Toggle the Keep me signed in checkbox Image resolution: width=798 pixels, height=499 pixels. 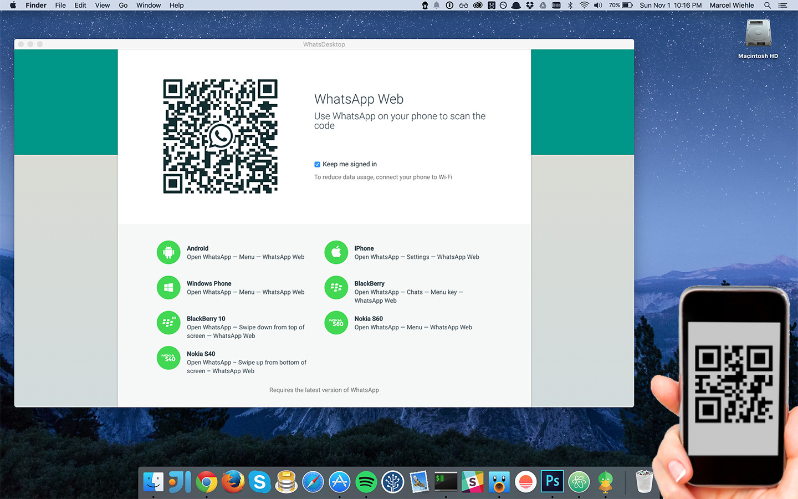click(x=317, y=164)
